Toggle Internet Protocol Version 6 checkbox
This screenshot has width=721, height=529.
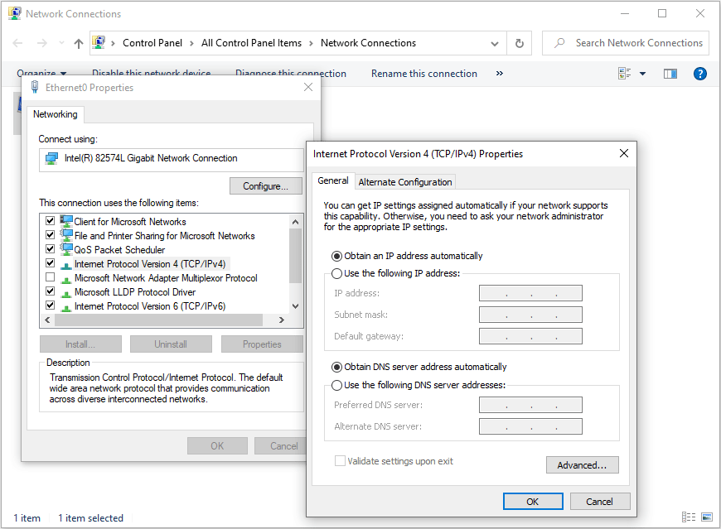coord(50,305)
